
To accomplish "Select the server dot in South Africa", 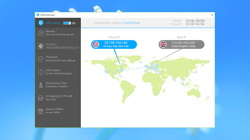I will 157,94.
